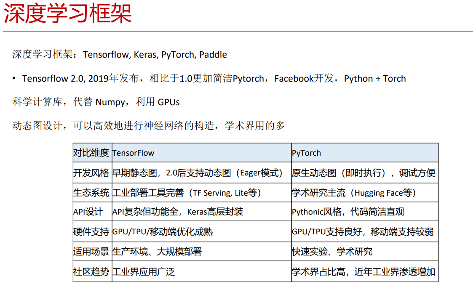
Task: Click cell 早期静态图，2.0后支持动态图（Eager模式）
Action: click(x=201, y=173)
